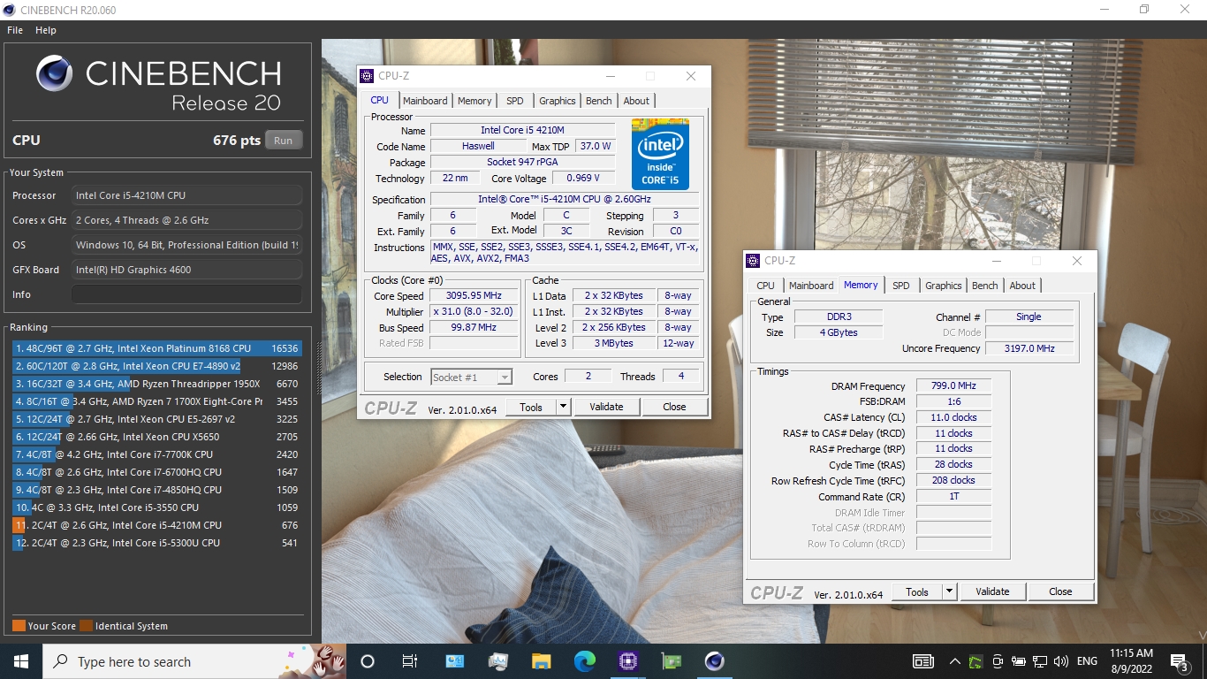Open About tab in the Memory window
This screenshot has height=679, width=1207.
coord(1022,286)
